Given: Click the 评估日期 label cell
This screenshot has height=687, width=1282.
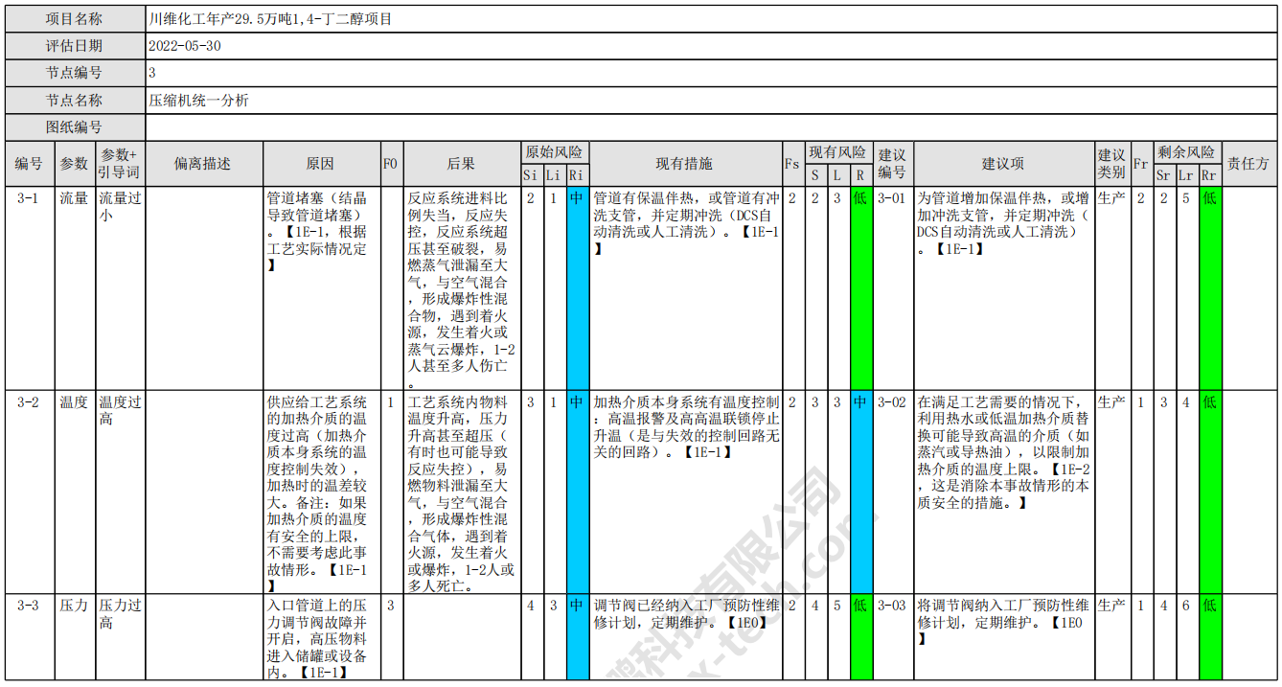Looking at the screenshot, I should pos(76,46).
